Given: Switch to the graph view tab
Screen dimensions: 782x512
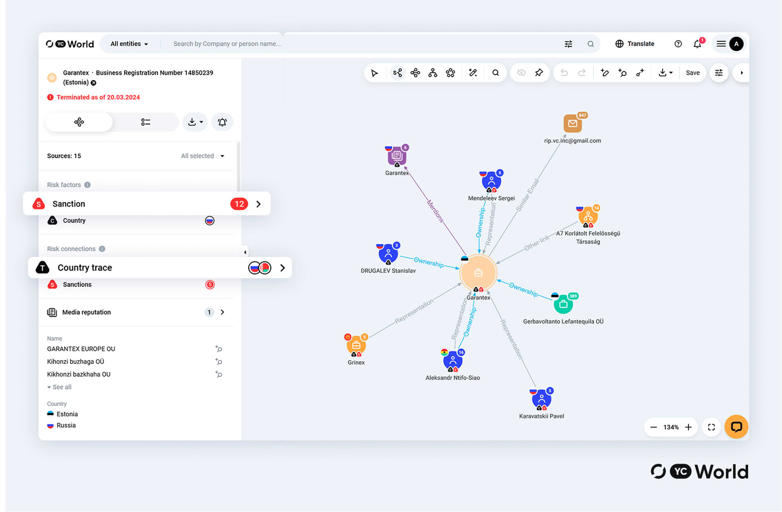Looking at the screenshot, I should coord(79,122).
